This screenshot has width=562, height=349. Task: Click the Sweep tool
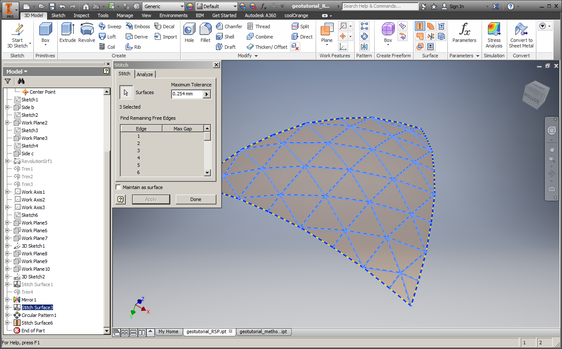(110, 26)
